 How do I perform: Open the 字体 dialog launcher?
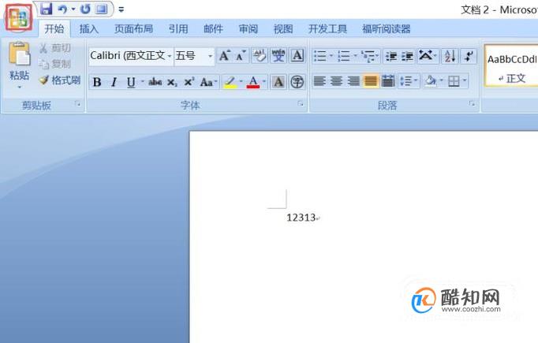click(301, 103)
